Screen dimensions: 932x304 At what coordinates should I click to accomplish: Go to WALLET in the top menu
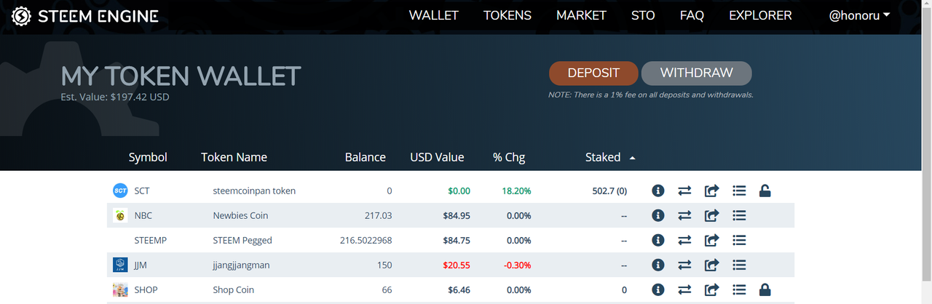[x=433, y=15]
